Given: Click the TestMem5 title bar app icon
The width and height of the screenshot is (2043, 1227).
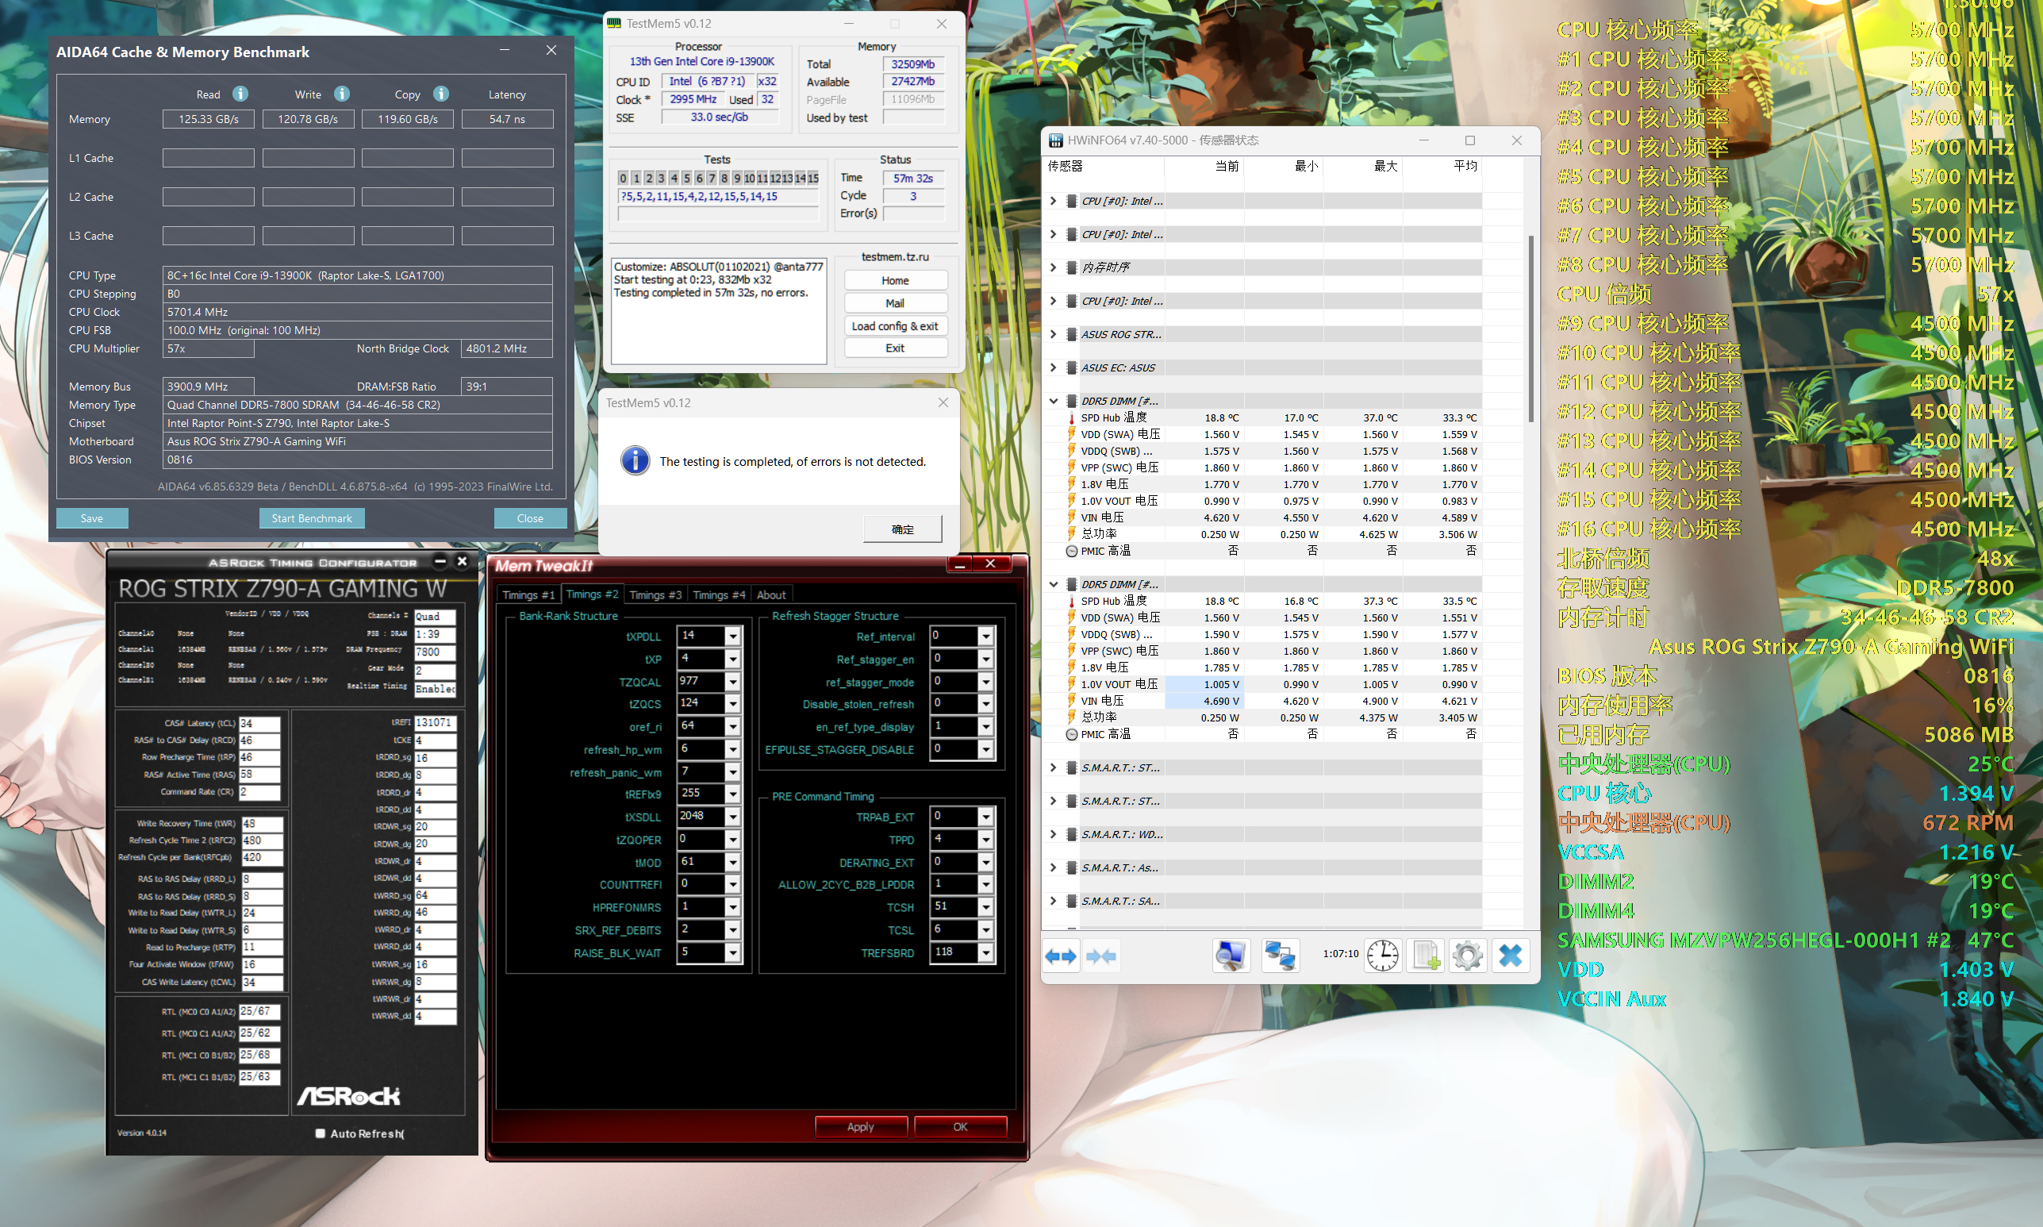Looking at the screenshot, I should pos(614,23).
